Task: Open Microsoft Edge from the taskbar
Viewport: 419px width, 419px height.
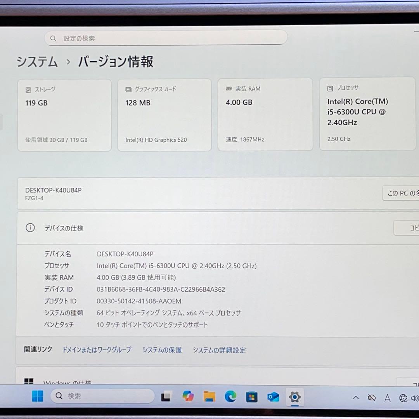Action: (231, 397)
